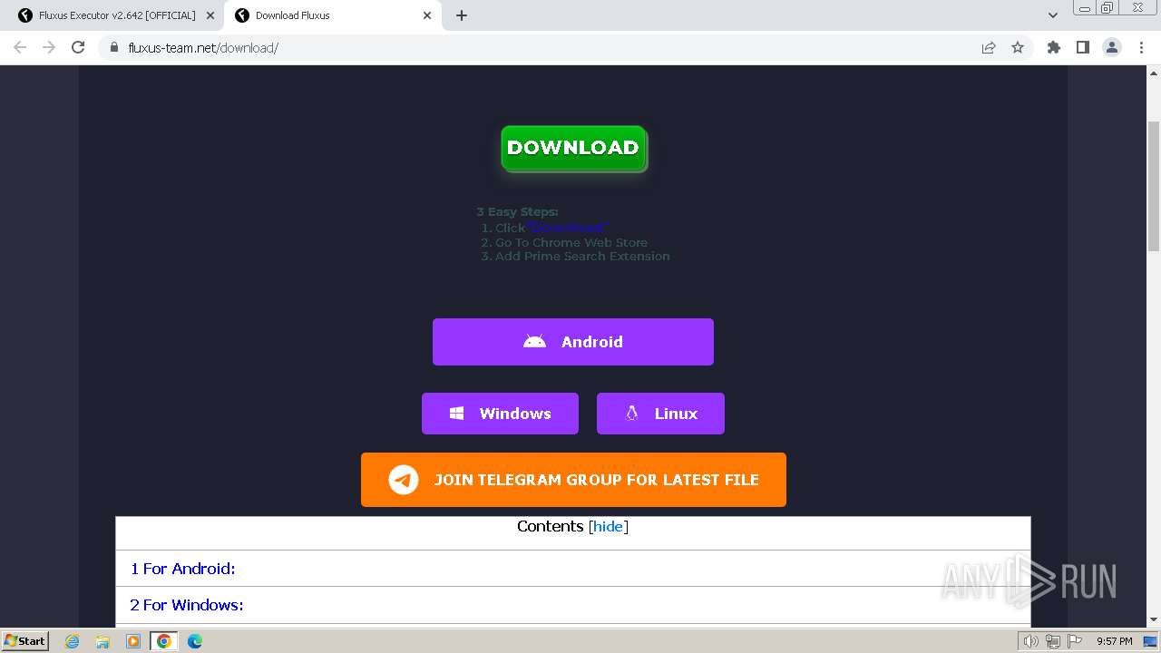The height and width of the screenshot is (653, 1161).
Task: Open a new browser tab
Action: coord(462,15)
